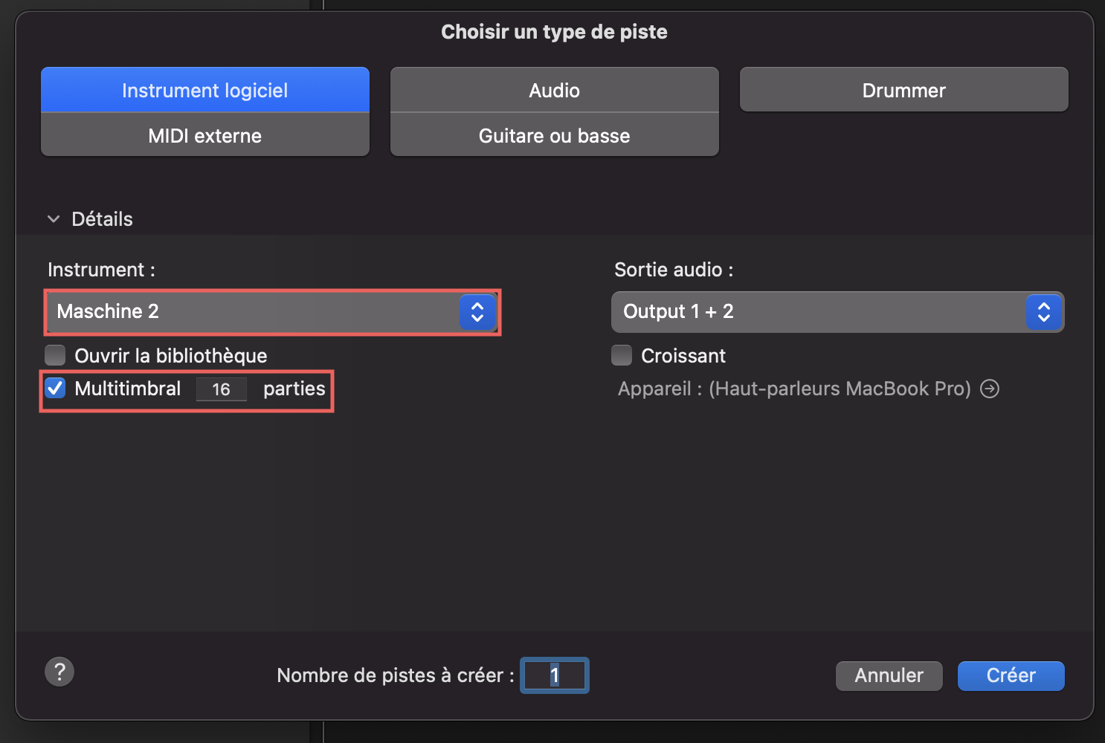Choose the MIDI externe track type

tap(205, 135)
